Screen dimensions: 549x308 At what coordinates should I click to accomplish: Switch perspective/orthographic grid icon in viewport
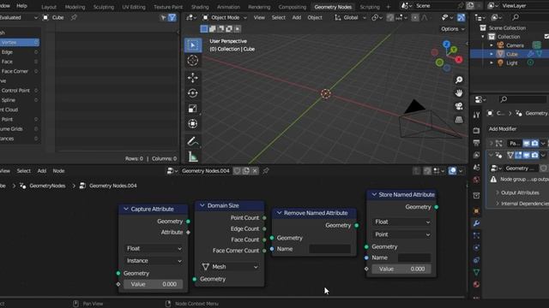(459, 120)
